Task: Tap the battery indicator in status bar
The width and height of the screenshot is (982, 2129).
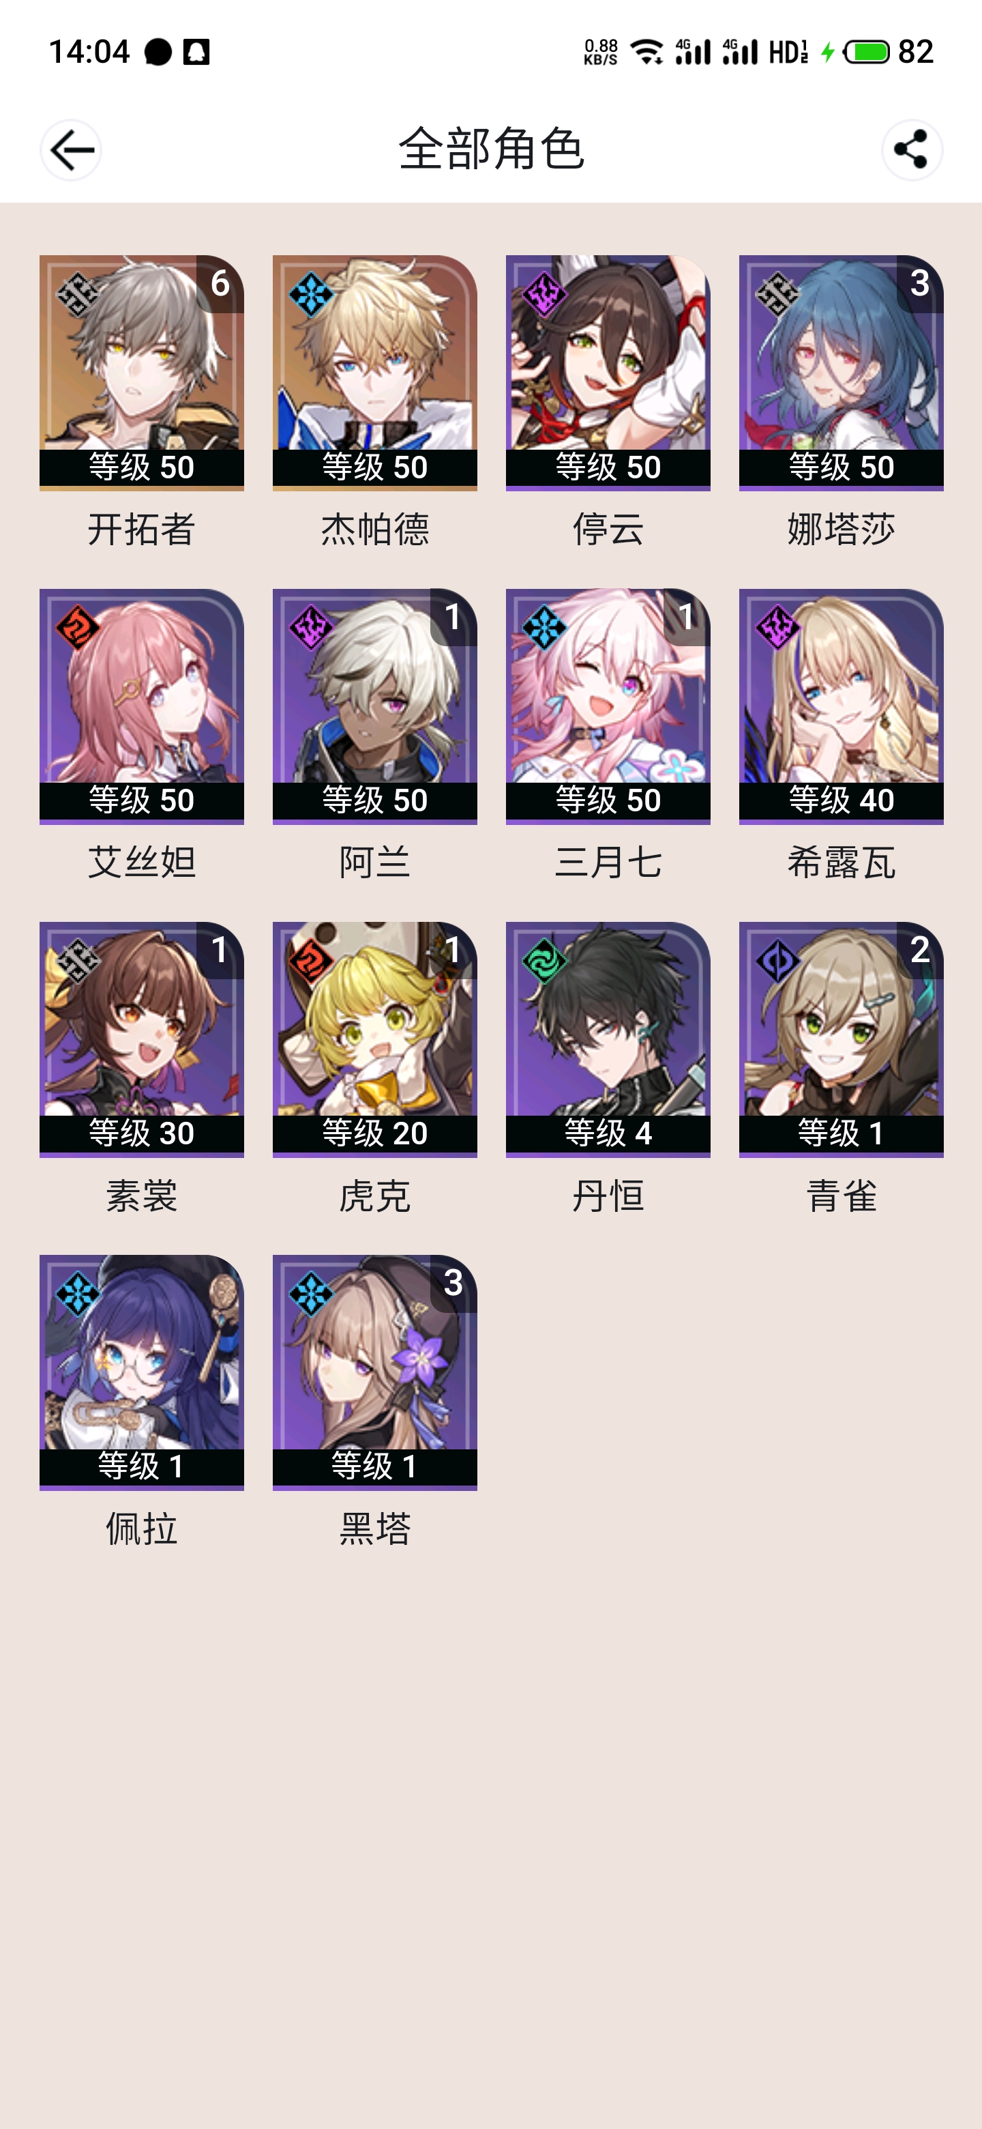Action: click(866, 52)
